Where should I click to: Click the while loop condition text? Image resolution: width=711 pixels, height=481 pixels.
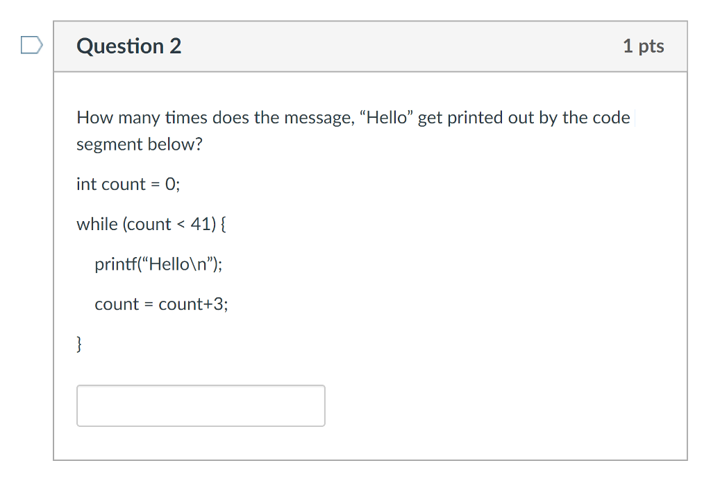coord(151,224)
